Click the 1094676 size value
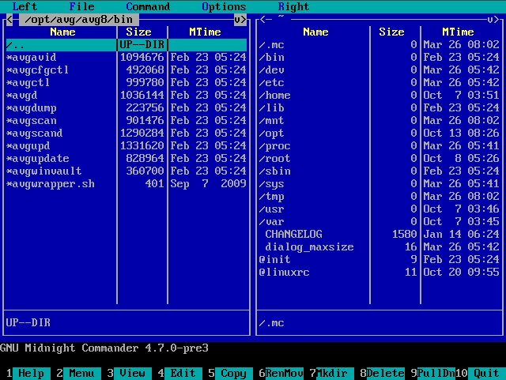 (142, 58)
